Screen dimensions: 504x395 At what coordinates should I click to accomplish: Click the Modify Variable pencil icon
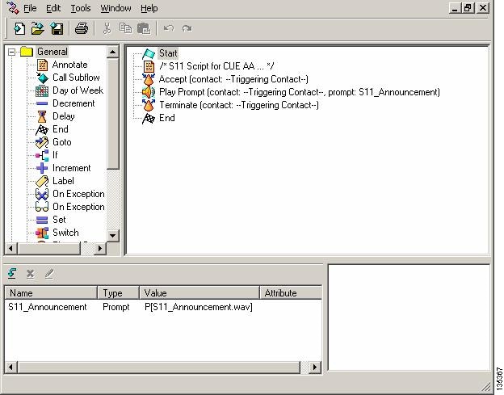(48, 274)
